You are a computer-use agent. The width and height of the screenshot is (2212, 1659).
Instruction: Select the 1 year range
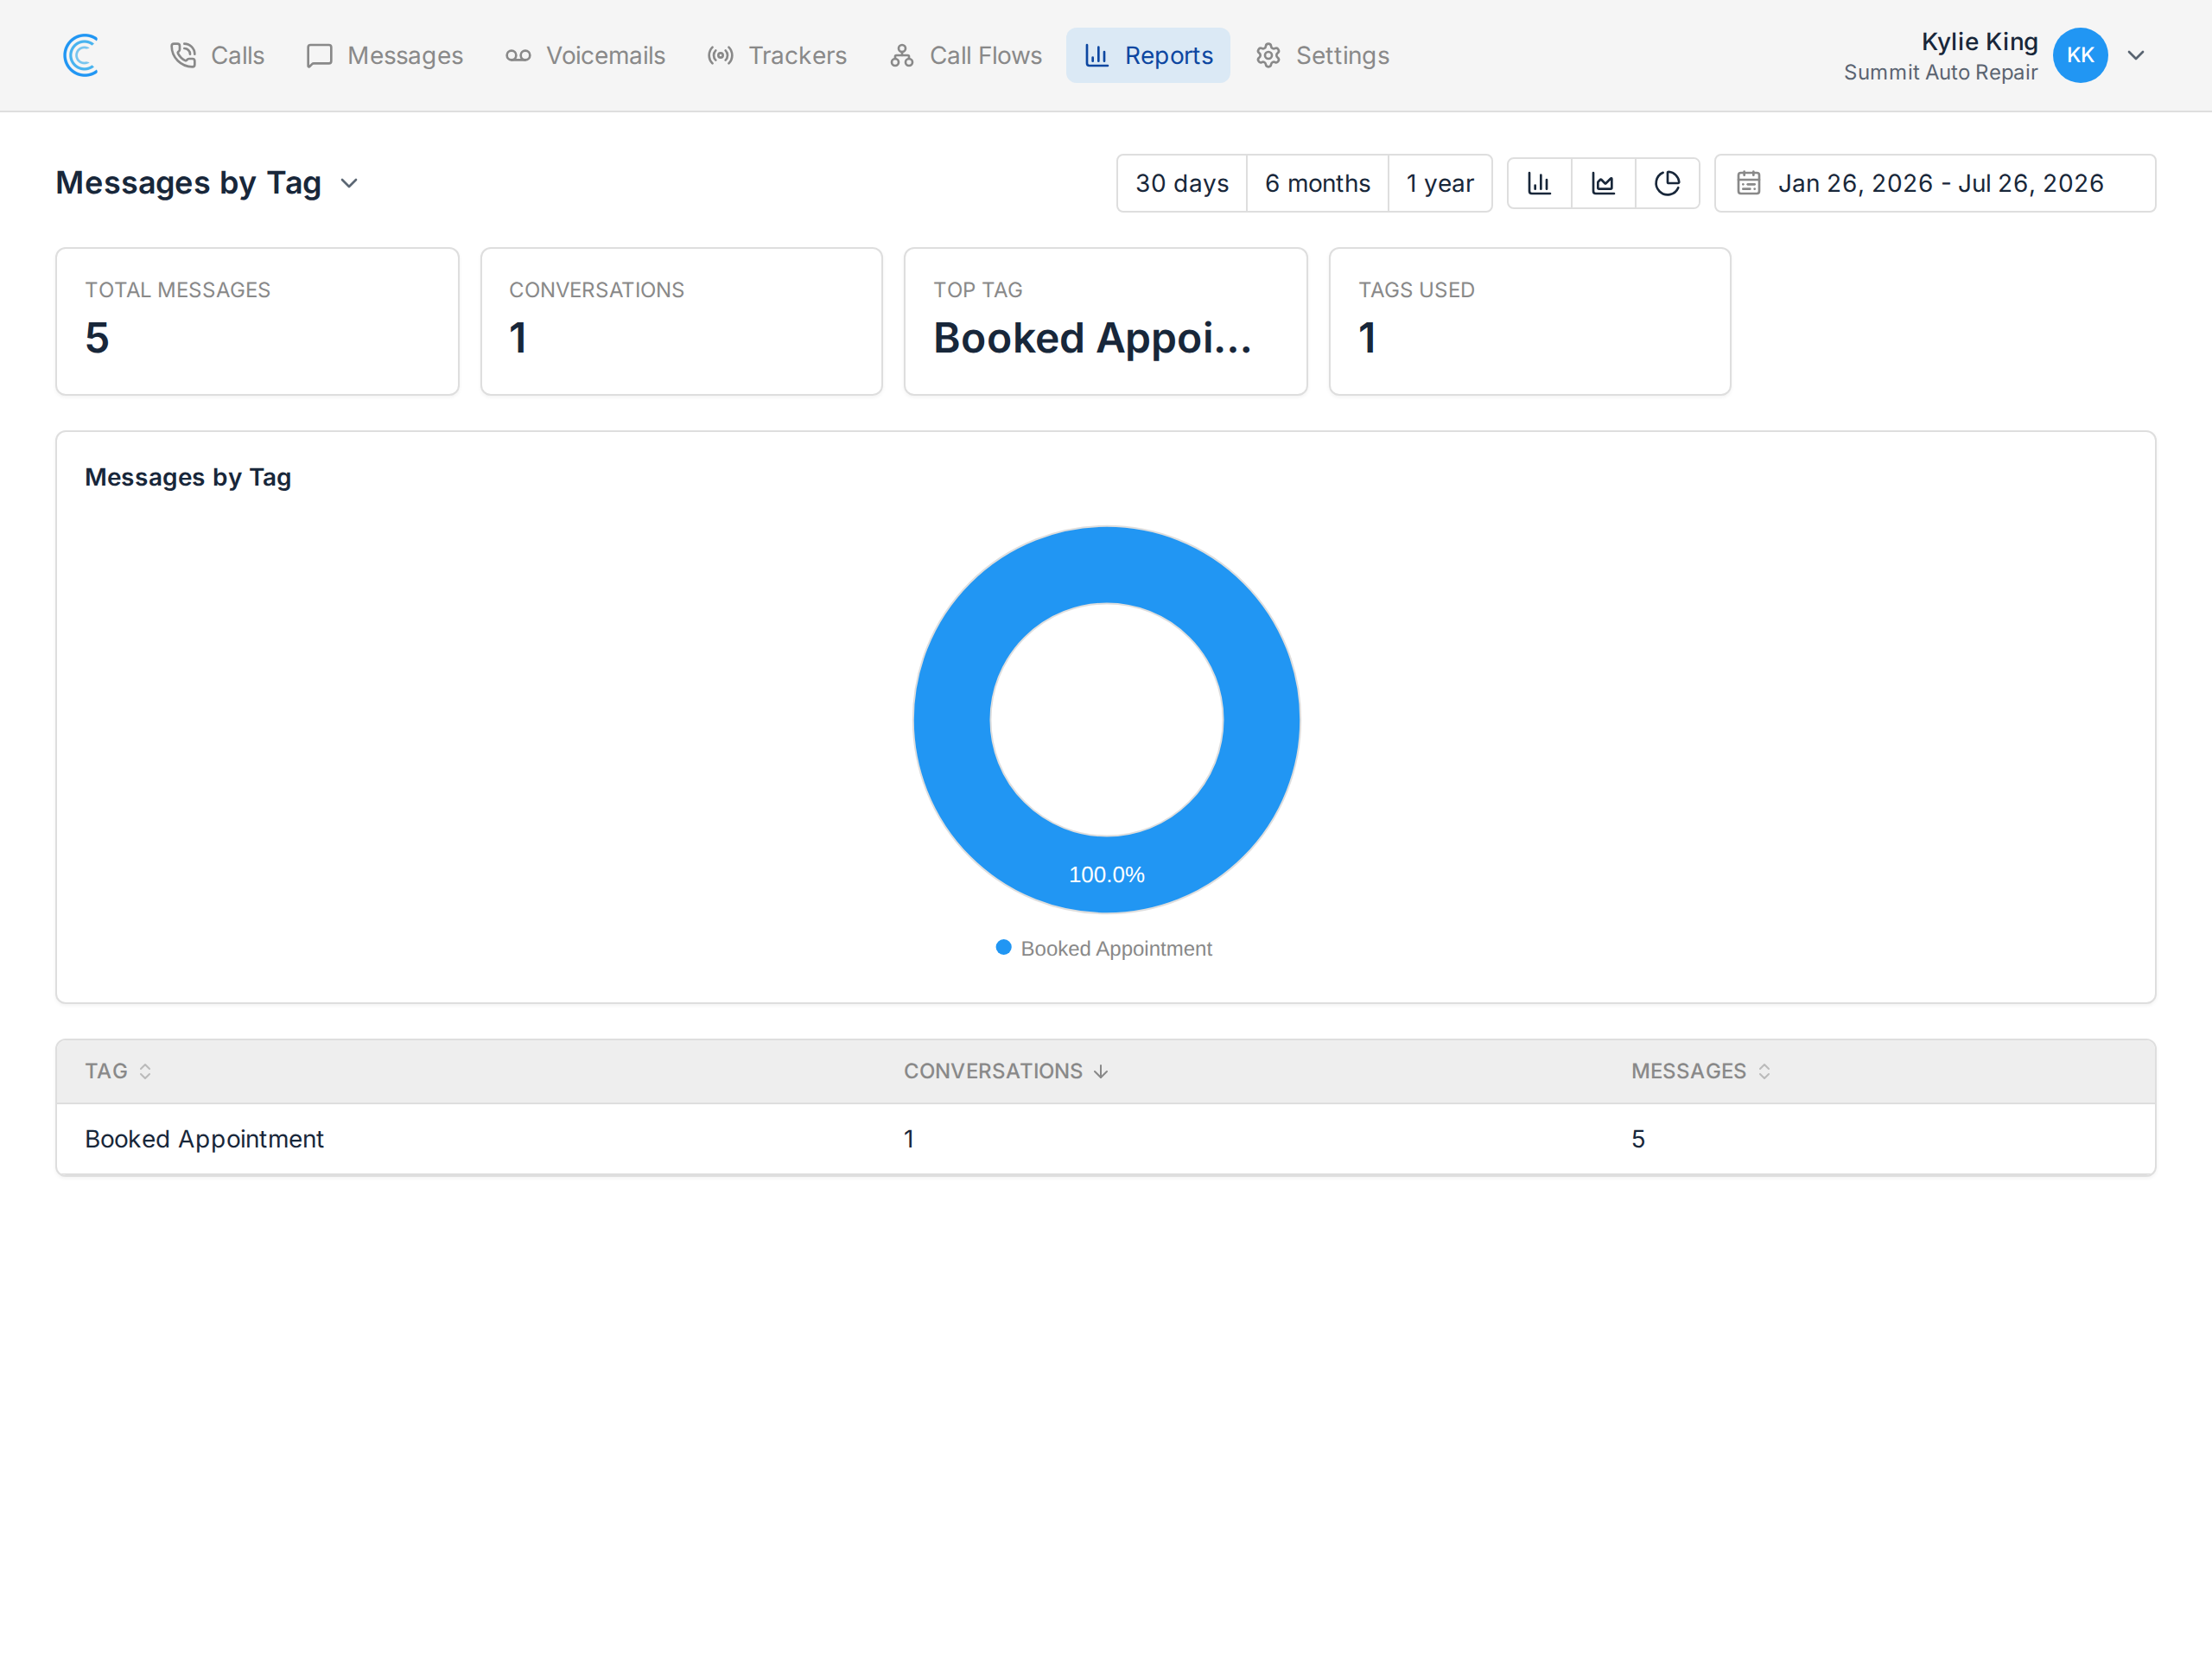[x=1439, y=183]
